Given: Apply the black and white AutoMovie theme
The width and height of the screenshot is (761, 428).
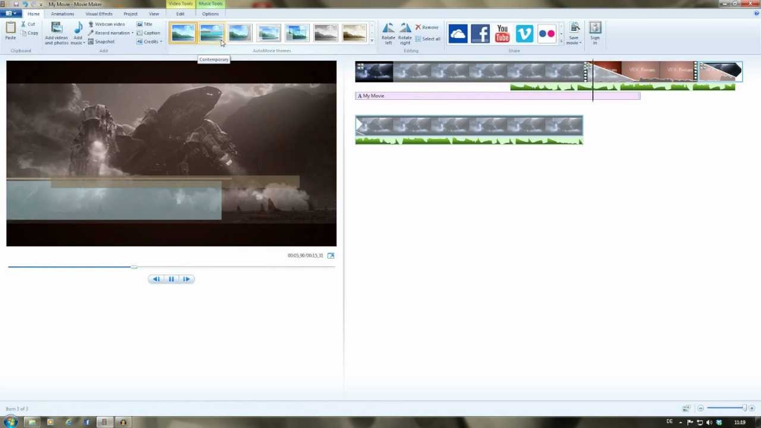Looking at the screenshot, I should coord(326,33).
